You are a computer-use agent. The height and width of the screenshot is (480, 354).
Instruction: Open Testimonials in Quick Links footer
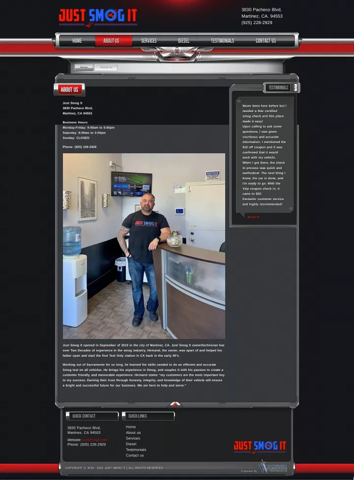click(x=136, y=450)
